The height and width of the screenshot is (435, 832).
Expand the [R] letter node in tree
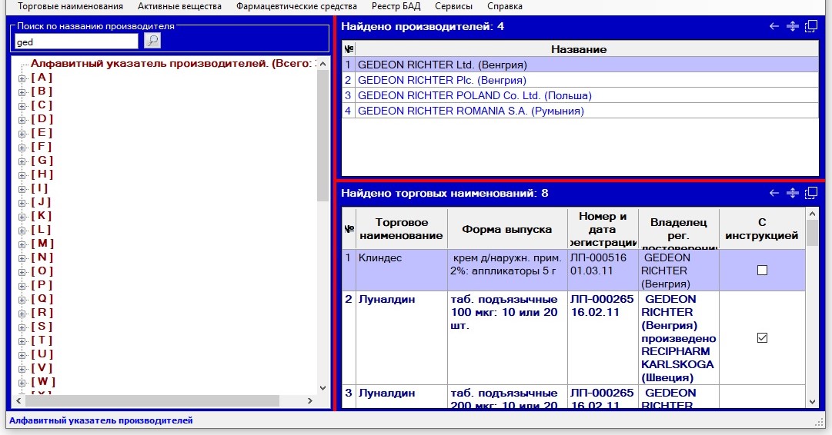[x=22, y=313]
